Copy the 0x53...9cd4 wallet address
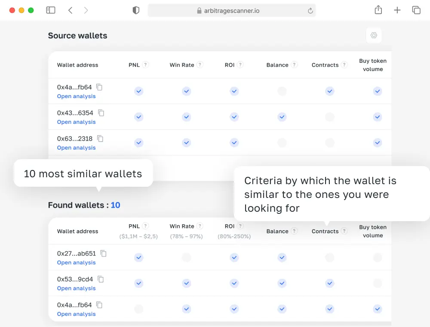Image resolution: width=430 pixels, height=327 pixels. [x=101, y=279]
